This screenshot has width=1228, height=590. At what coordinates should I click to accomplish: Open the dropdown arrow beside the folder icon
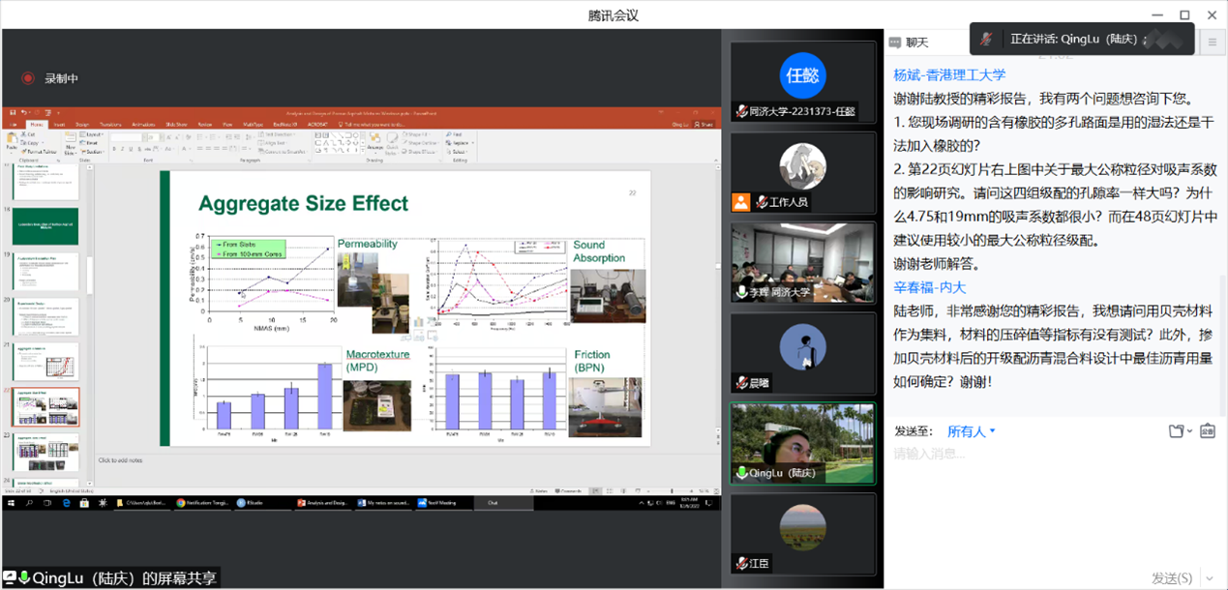pyautogui.click(x=1190, y=431)
